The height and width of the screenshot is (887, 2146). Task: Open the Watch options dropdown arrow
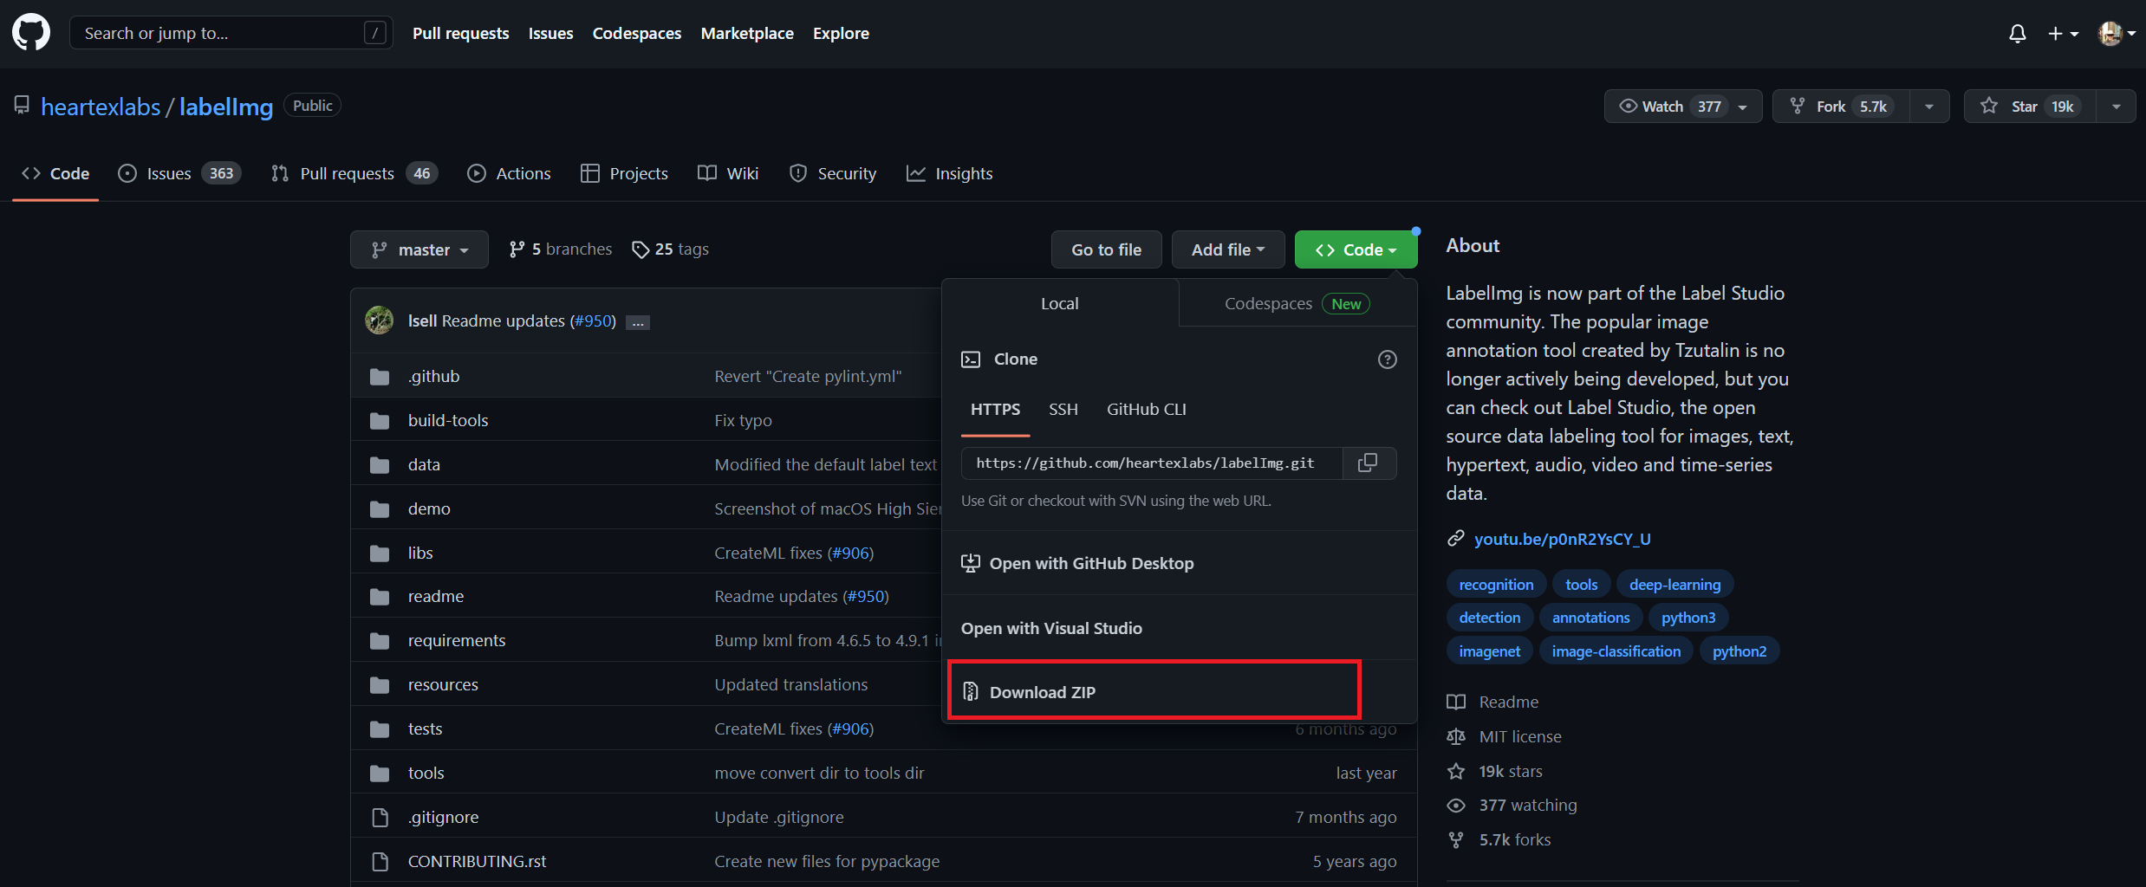pos(1743,107)
